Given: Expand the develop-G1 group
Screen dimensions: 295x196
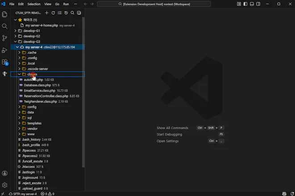Looking at the screenshot, I should tap(16, 31).
